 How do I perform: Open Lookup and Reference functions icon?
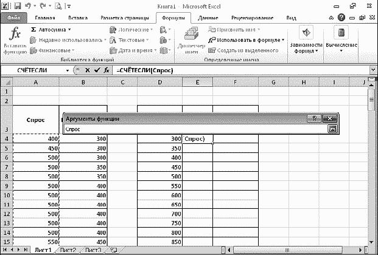tap(165, 30)
